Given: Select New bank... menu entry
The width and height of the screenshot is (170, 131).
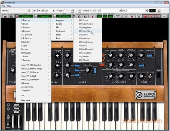Looking at the screenshot, I should [33, 100].
